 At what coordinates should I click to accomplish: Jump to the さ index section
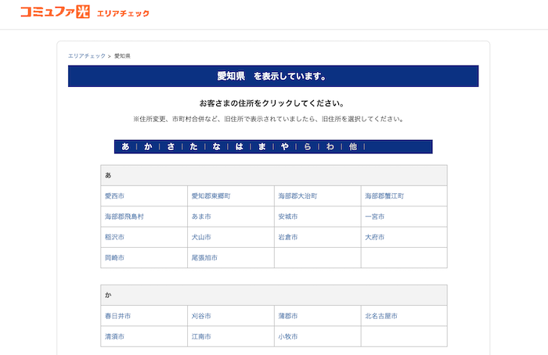pyautogui.click(x=171, y=146)
